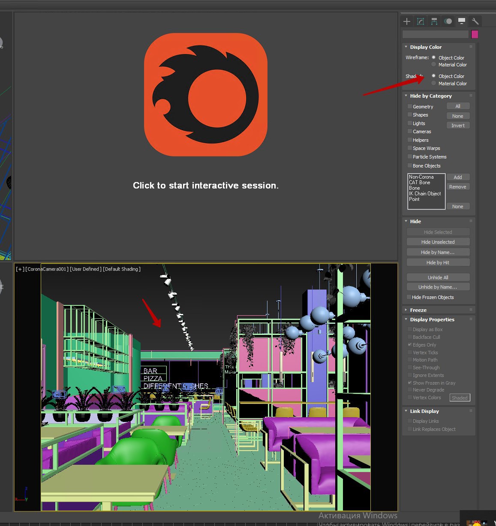
Task: Toggle the Cameras category checkbox
Action: [409, 131]
